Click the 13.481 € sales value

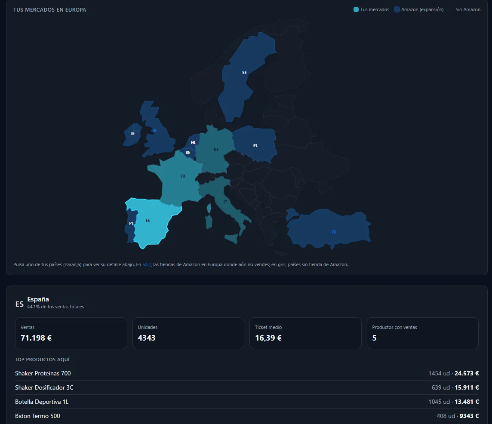click(467, 402)
